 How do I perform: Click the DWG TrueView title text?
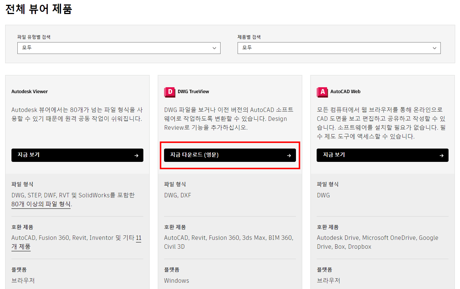coord(193,92)
